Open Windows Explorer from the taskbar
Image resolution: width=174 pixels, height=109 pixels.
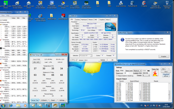[18, 106]
